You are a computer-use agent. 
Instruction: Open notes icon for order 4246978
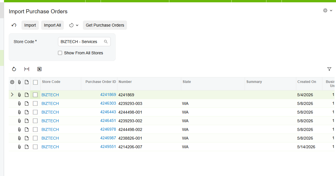tap(27, 129)
